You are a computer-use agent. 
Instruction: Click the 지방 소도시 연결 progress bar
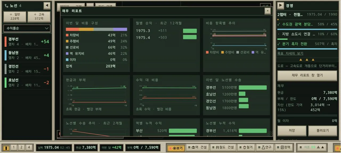(307, 39)
